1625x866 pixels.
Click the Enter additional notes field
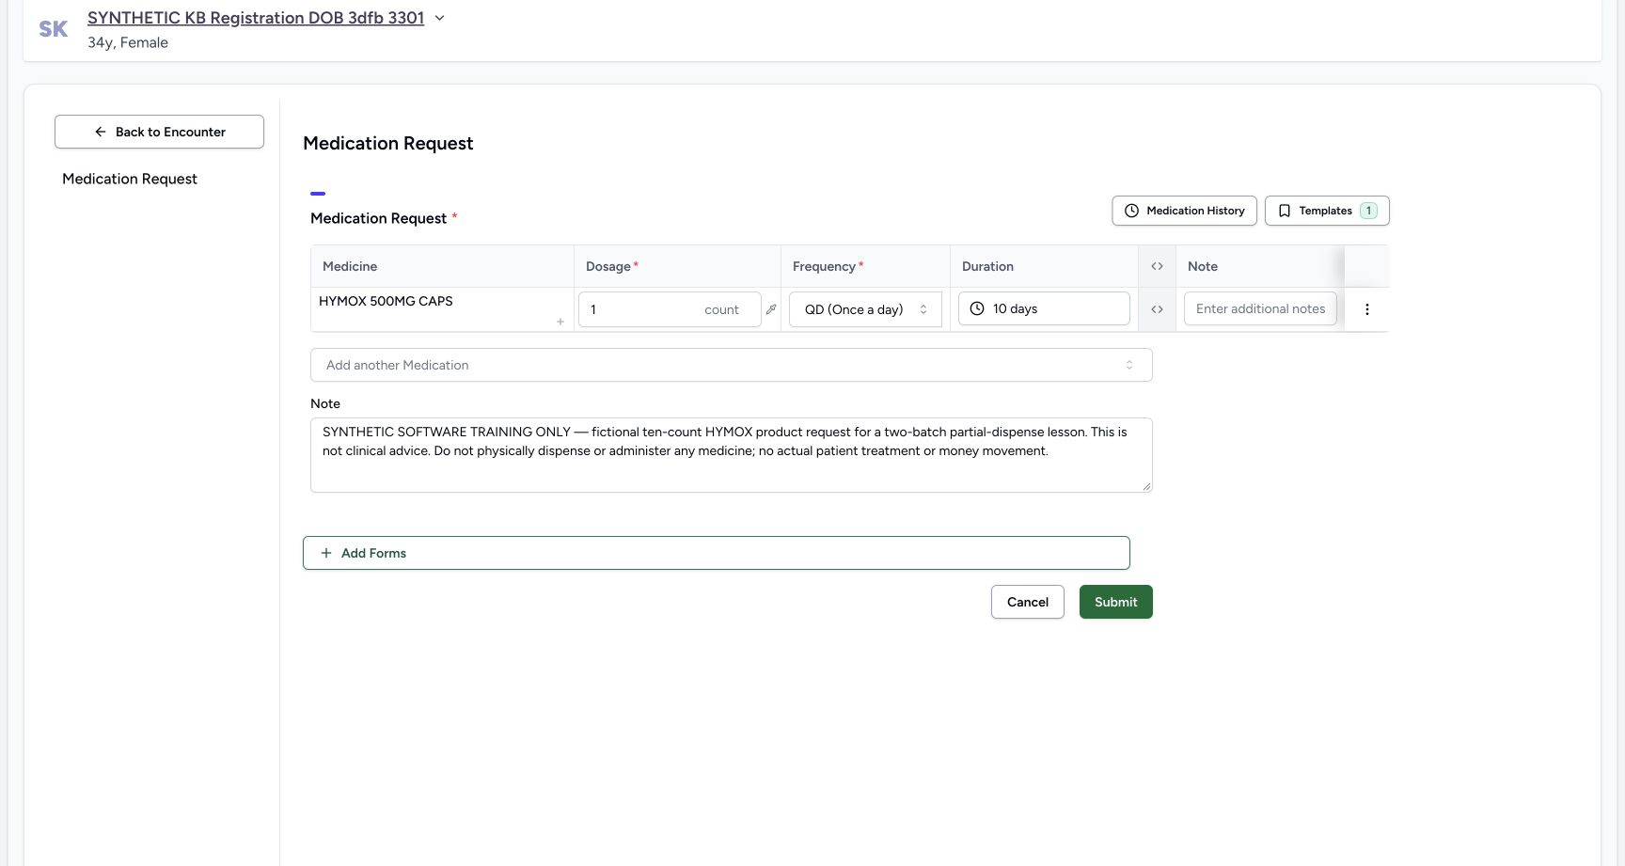(x=1260, y=308)
